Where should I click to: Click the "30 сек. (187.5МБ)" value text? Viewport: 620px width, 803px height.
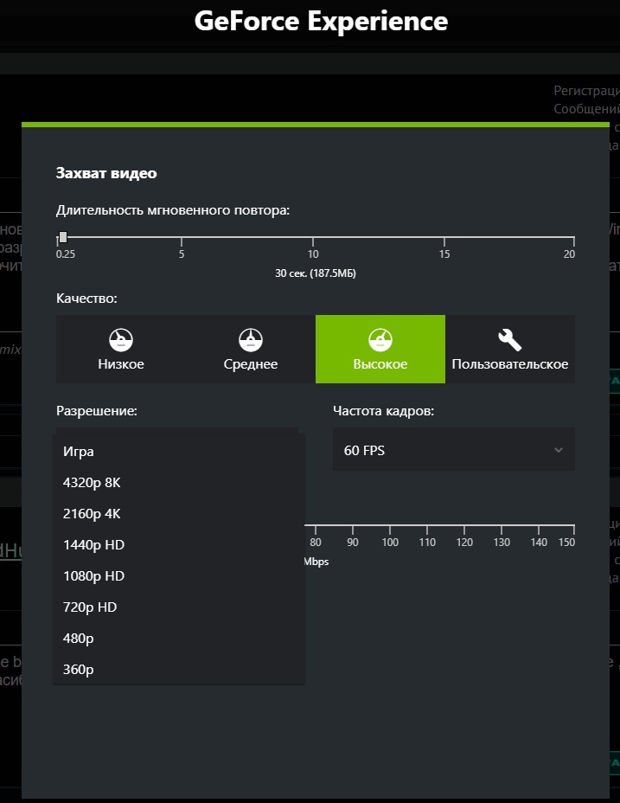(316, 273)
